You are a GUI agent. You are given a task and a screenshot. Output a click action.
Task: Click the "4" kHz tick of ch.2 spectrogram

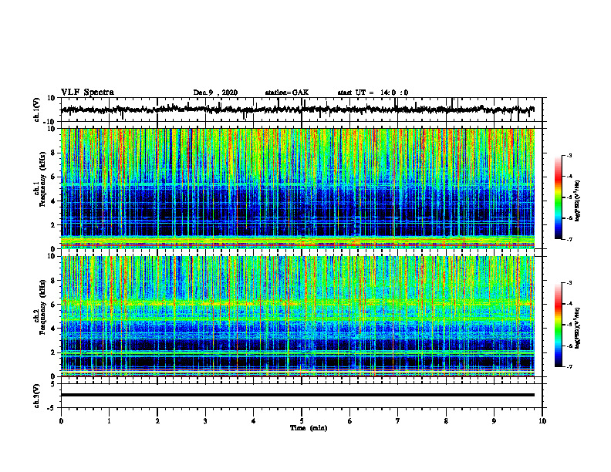pyautogui.click(x=53, y=329)
